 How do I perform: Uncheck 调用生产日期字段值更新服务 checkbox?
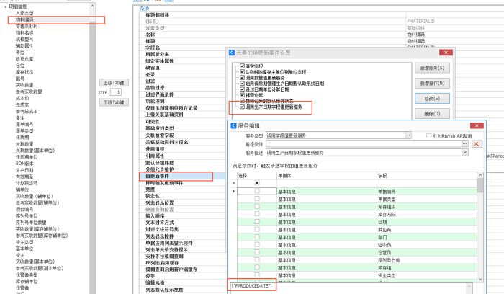pos(242,107)
